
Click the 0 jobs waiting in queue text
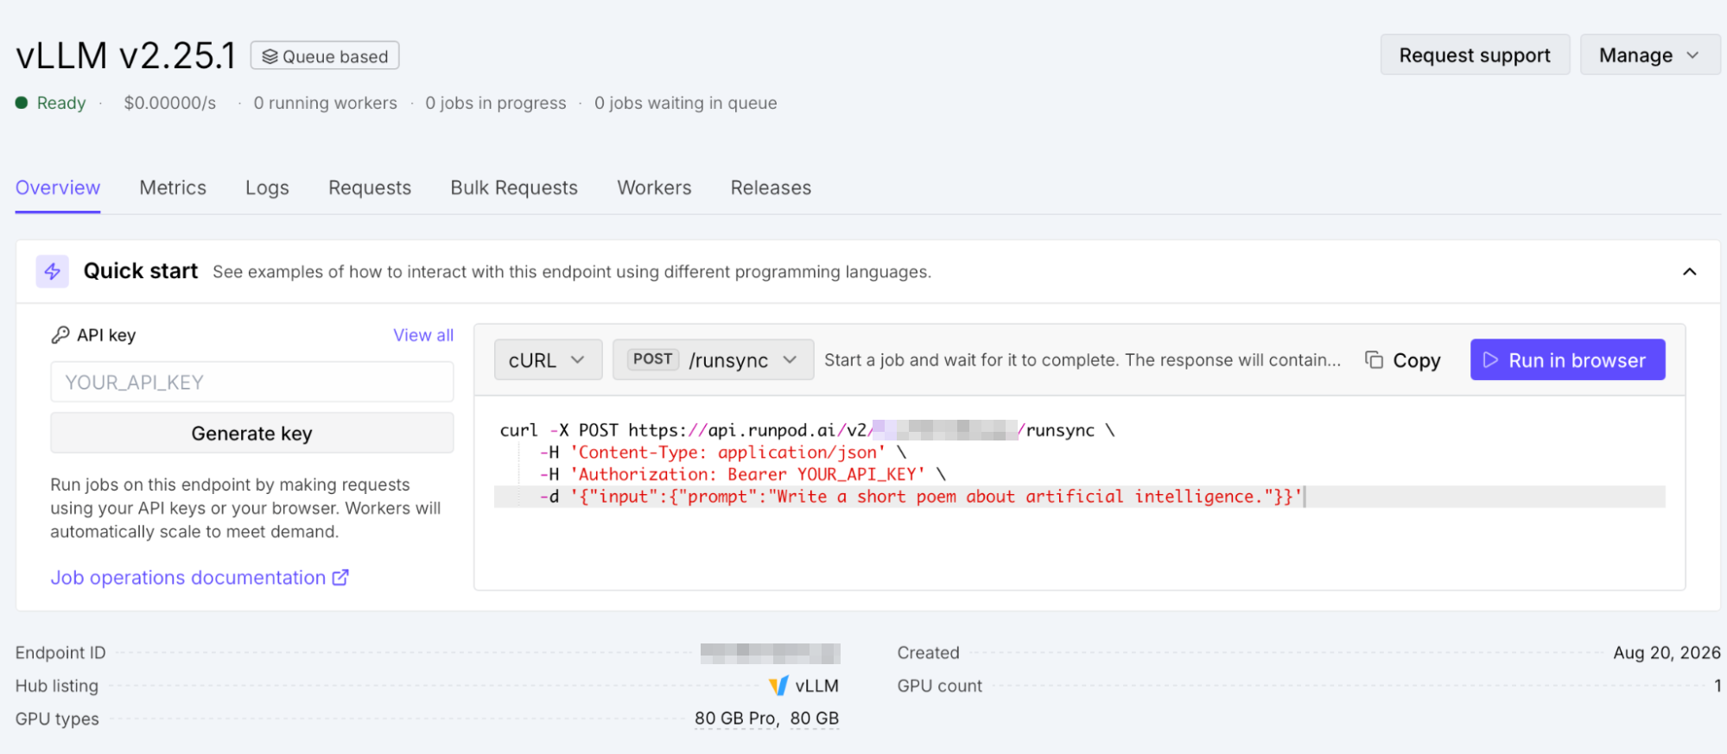tap(686, 103)
